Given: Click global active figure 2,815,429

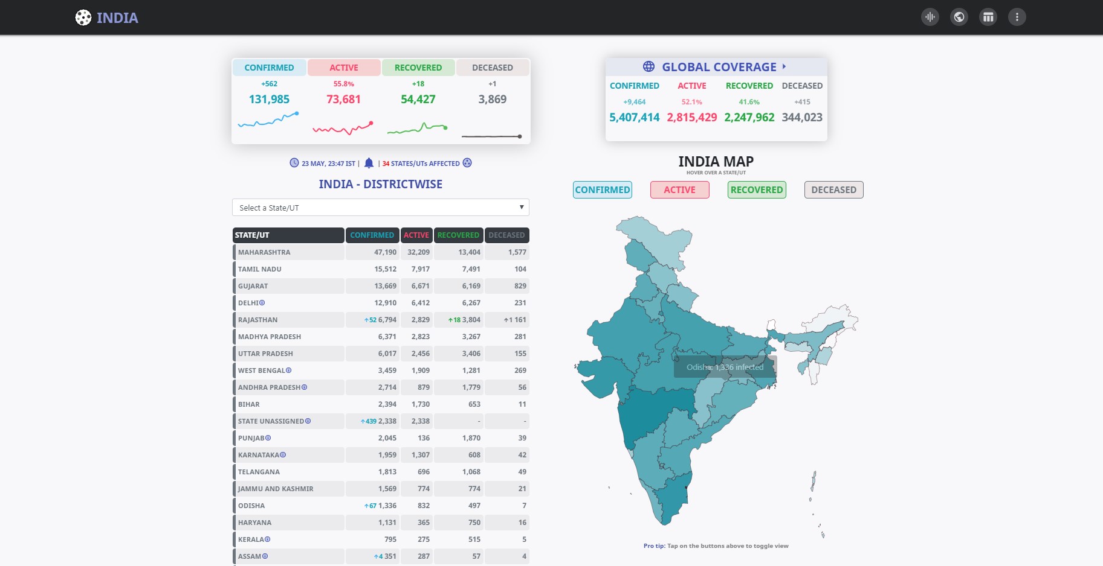Looking at the screenshot, I should [x=692, y=117].
